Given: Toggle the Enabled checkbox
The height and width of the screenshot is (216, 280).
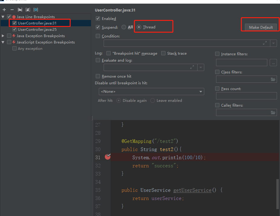Looking at the screenshot, I should click(98, 19).
